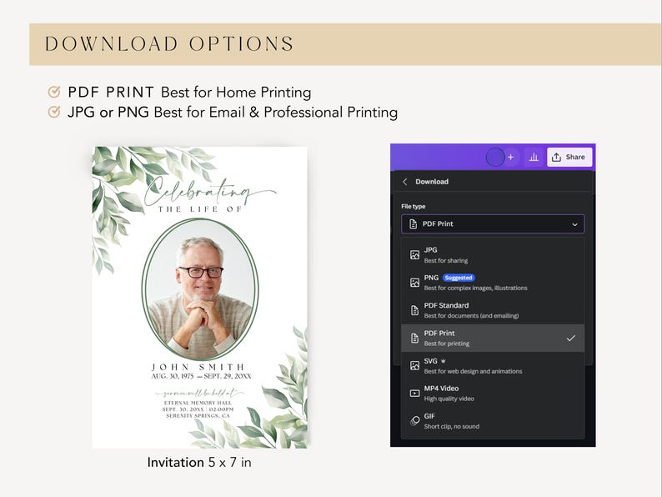Click the document icon in File type field

tap(413, 224)
